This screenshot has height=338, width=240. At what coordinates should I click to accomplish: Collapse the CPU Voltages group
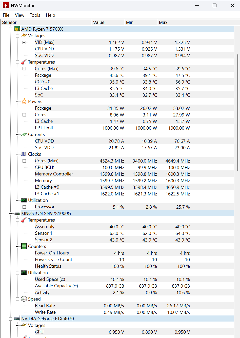[x=17, y=36]
